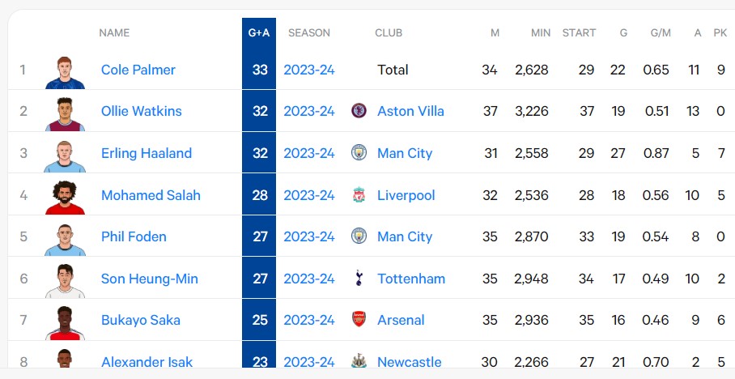Select the 2023-24 season link for Bukayo Saka
The image size is (735, 379).
pyautogui.click(x=309, y=320)
